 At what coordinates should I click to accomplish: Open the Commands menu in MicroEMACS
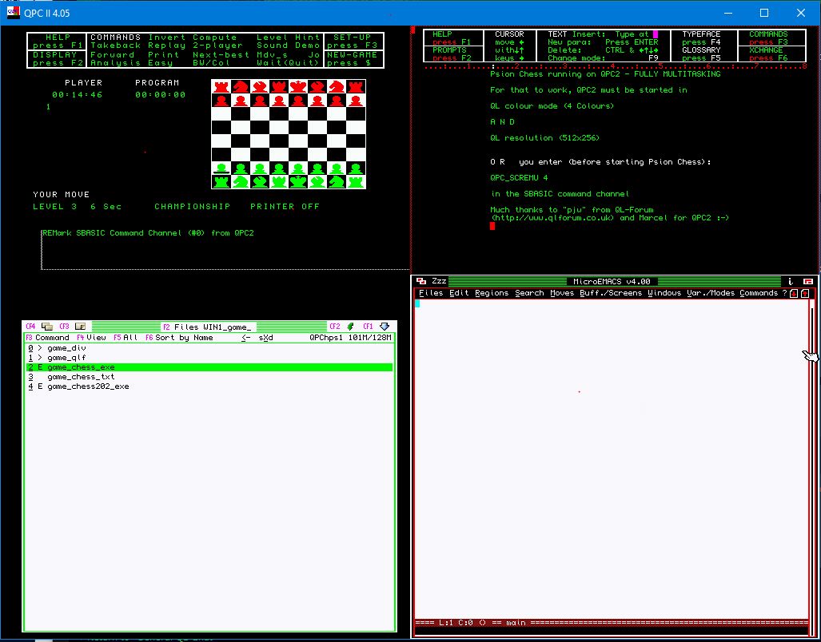[759, 293]
